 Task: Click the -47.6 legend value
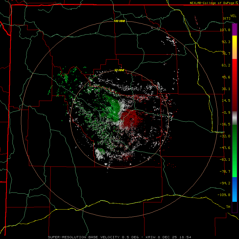(225, 148)
